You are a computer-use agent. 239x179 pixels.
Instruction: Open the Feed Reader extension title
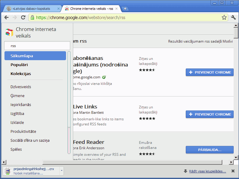88,142
